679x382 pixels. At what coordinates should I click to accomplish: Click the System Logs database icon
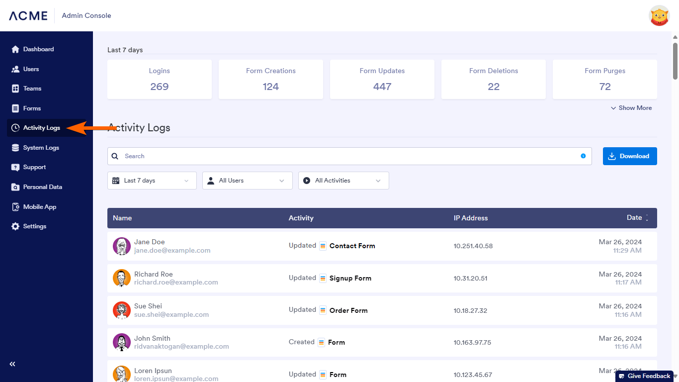click(x=15, y=148)
